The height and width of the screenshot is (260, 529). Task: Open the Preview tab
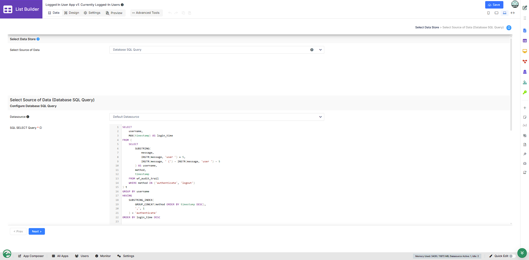114,13
